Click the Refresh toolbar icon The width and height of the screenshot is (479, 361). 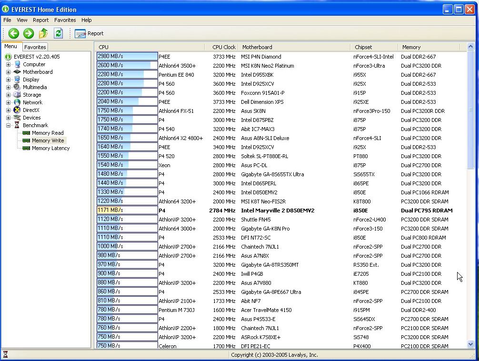(x=59, y=33)
